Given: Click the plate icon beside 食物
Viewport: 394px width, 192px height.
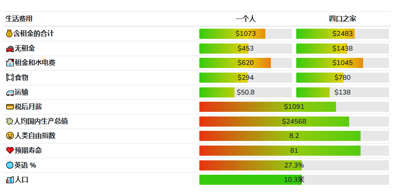Looking at the screenshot, I should pyautogui.click(x=10, y=78).
